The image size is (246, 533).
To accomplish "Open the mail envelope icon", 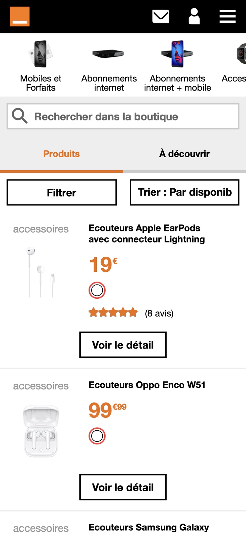I will pos(161,16).
